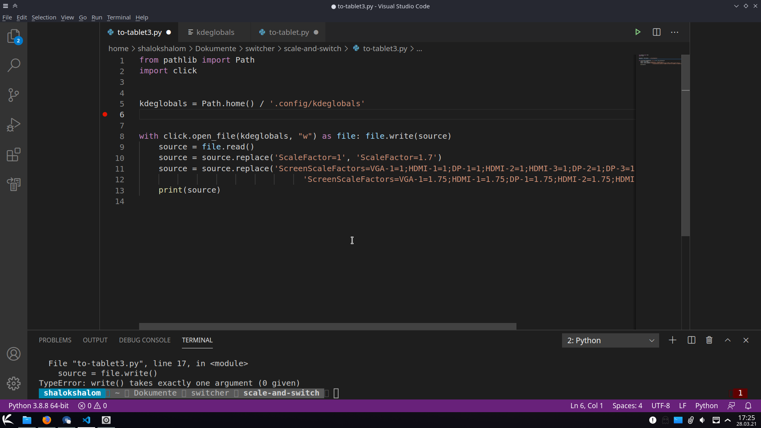Screen dimensions: 761x428
Task: Open the Source Control view
Action: coord(14,95)
